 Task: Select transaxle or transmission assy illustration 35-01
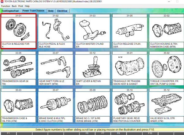pyautogui.click(x=129, y=67)
